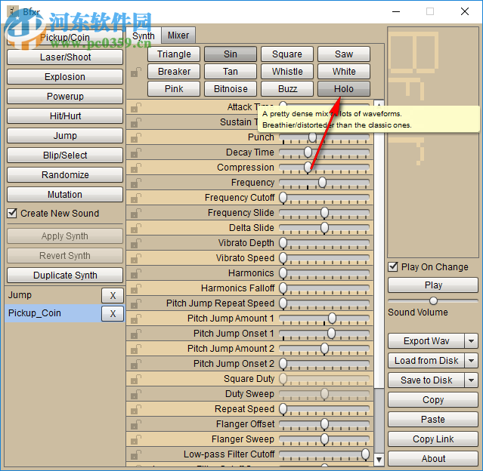Select the Breaker waveform
The width and height of the screenshot is (483, 471).
click(x=174, y=72)
